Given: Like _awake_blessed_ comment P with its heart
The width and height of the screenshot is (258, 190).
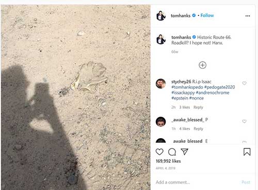Looking at the screenshot, I should [244, 121].
